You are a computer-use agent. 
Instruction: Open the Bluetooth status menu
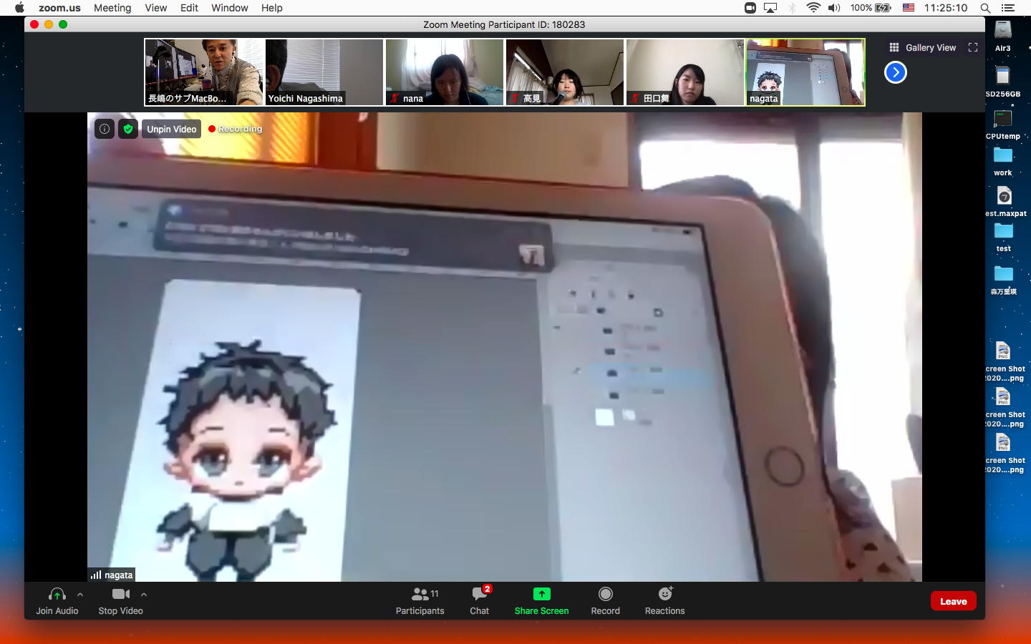tap(792, 8)
